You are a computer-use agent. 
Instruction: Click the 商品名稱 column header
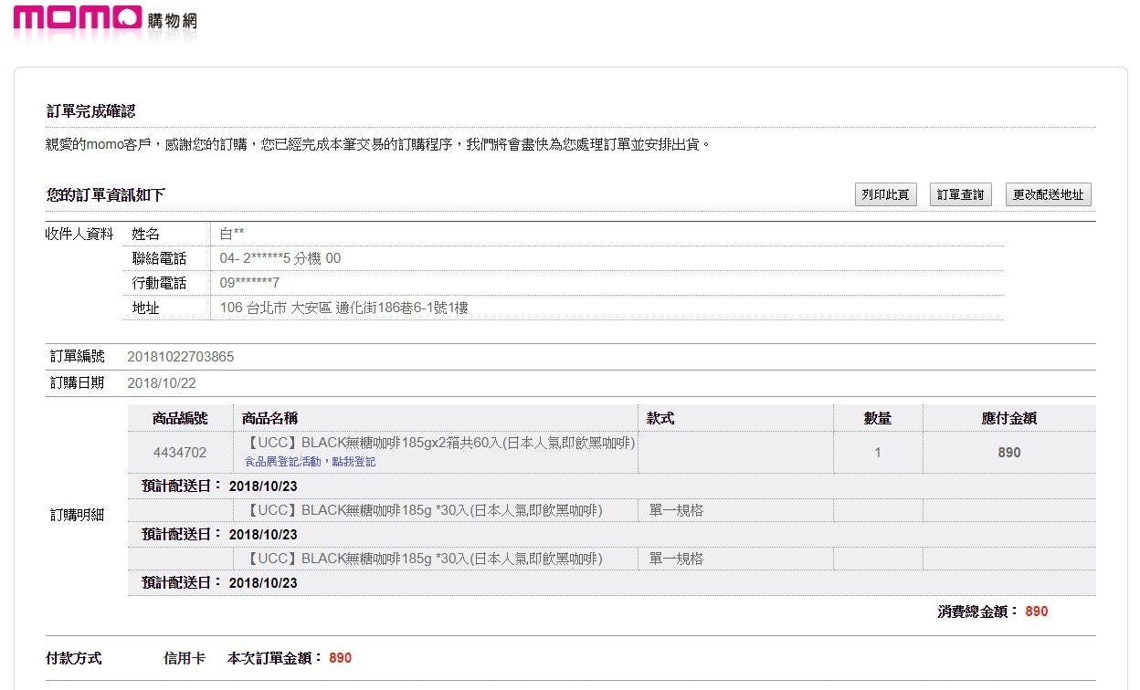pyautogui.click(x=269, y=419)
